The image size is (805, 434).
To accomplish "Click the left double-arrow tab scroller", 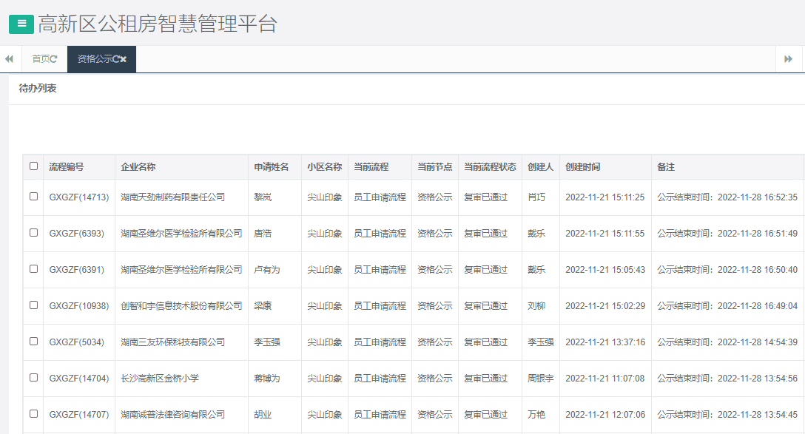I will click(x=8, y=58).
